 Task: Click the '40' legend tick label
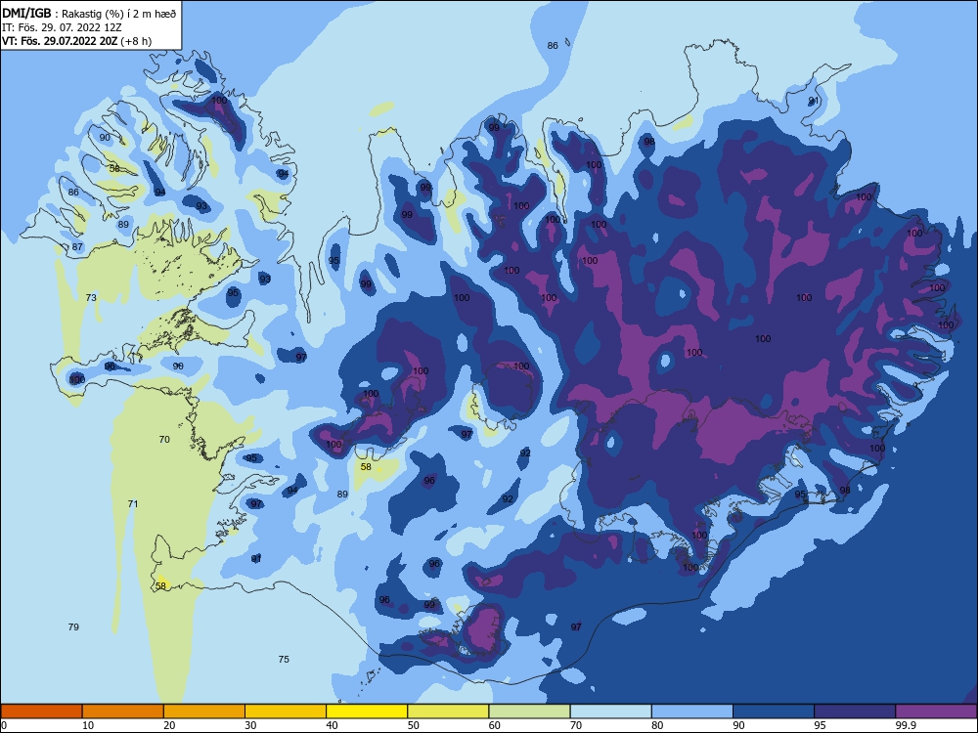[x=332, y=725]
